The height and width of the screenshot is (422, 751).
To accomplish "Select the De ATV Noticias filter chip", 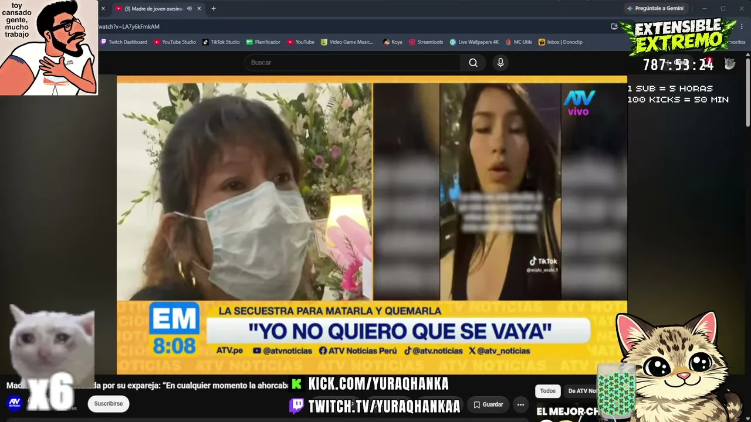I will 582,391.
